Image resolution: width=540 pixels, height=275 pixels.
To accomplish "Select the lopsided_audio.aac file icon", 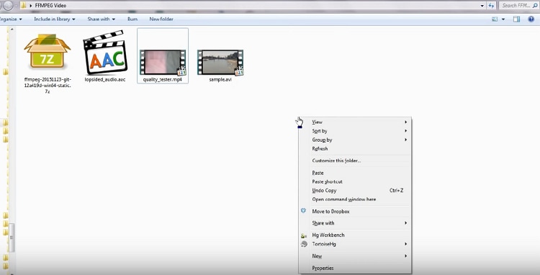I will tap(105, 53).
